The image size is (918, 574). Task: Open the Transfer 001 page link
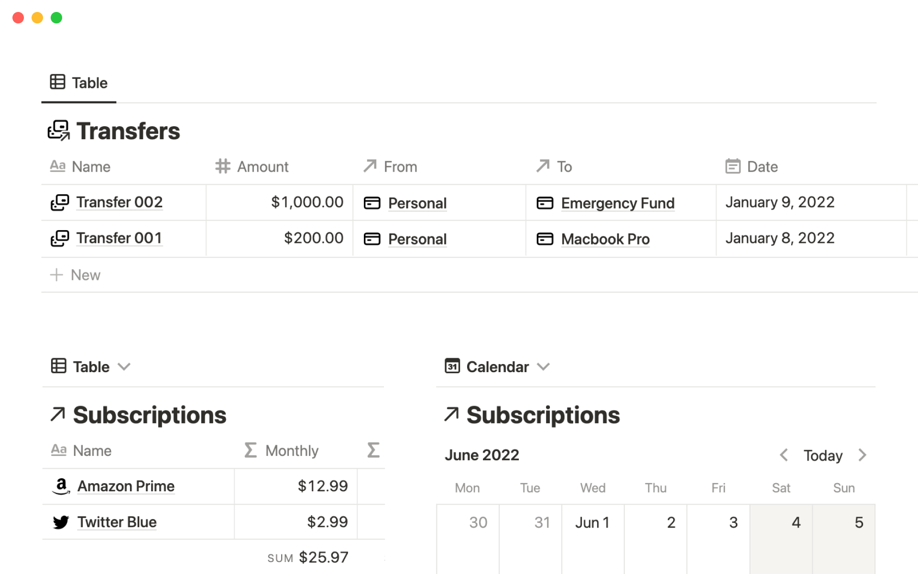pos(119,238)
